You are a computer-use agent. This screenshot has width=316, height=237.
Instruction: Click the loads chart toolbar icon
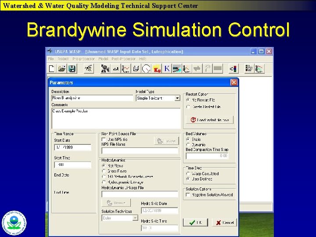tap(187, 69)
